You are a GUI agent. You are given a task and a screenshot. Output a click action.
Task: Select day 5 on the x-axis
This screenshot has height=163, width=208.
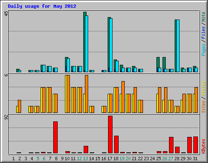point(38,159)
